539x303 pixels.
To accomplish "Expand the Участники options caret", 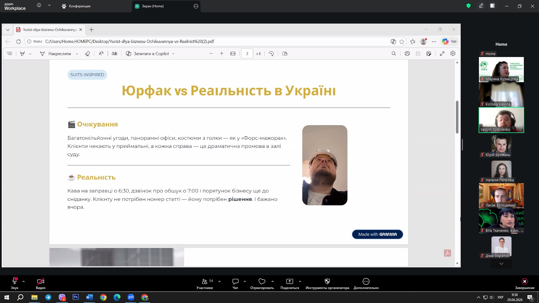I will [x=220, y=281].
